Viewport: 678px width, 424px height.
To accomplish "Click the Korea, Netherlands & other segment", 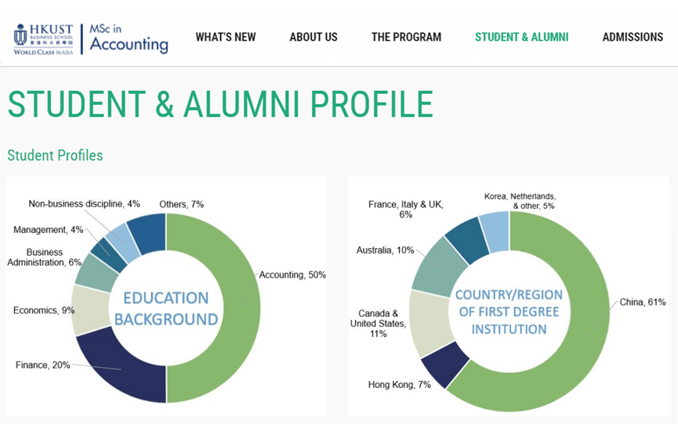I will (495, 232).
